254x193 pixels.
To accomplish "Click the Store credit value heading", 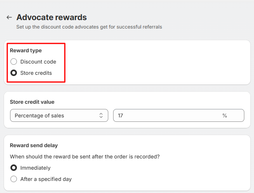I will (32, 102).
